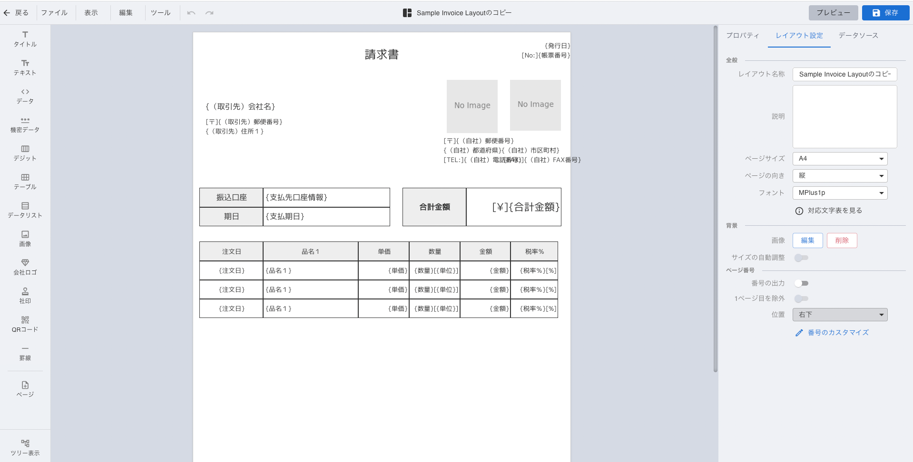Image resolution: width=913 pixels, height=462 pixels.
Task: Pick the デジット (digit) element tool
Action: [25, 153]
